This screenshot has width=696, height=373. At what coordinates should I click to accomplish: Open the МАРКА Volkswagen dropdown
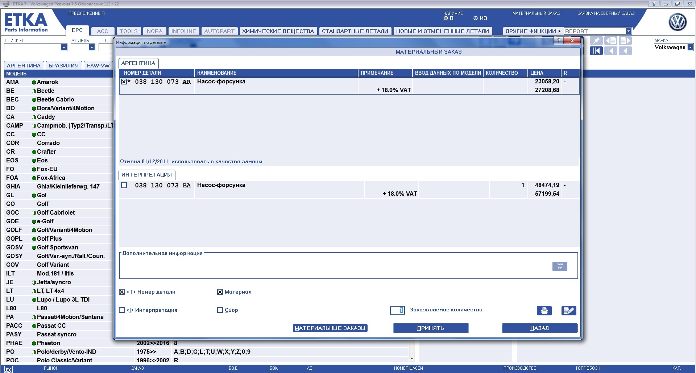[690, 47]
